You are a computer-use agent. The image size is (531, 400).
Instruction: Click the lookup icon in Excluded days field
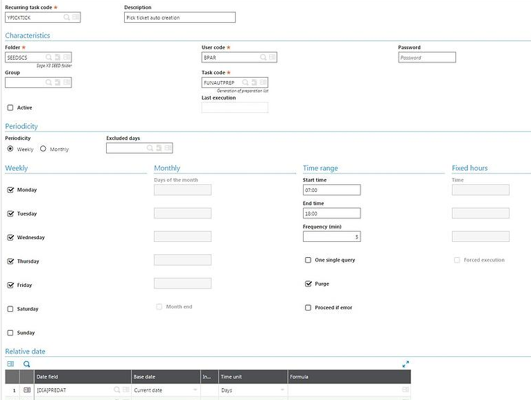coord(149,148)
